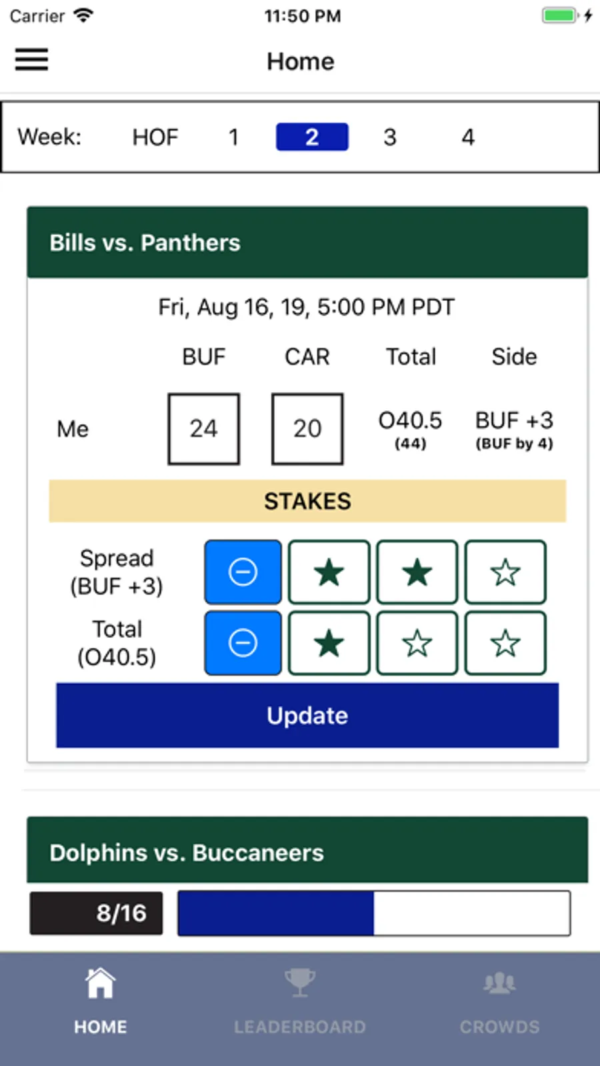
Task: Switch to the HOF week
Action: (x=155, y=137)
